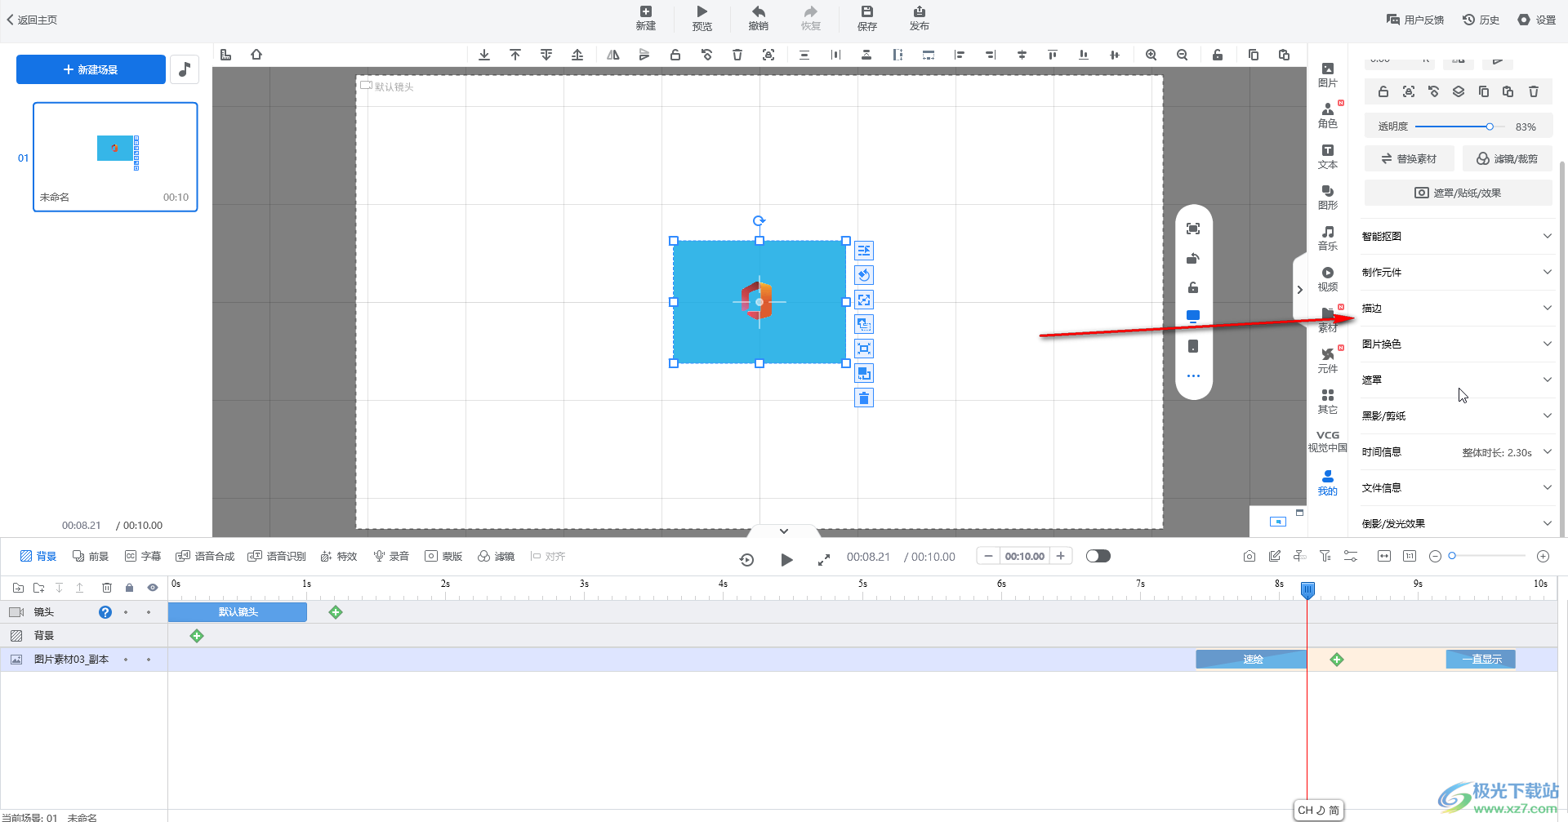The width and height of the screenshot is (1568, 822).
Task: Zoom out canvas with magnifier minus icon
Action: (1182, 55)
